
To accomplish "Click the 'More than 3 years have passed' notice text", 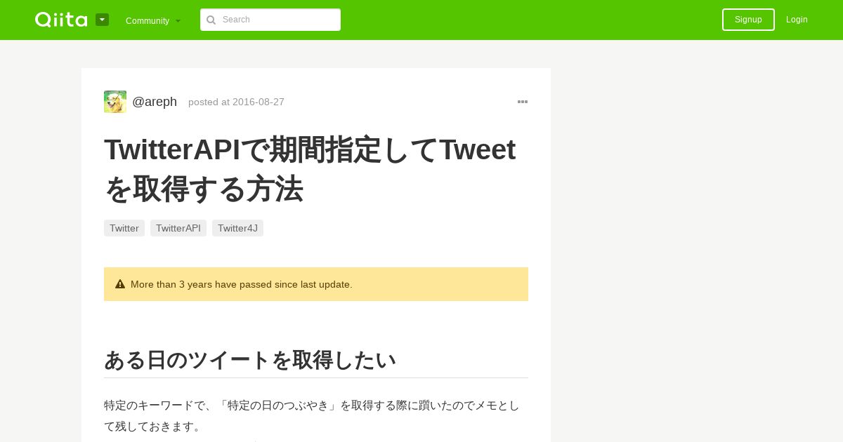I will (242, 284).
